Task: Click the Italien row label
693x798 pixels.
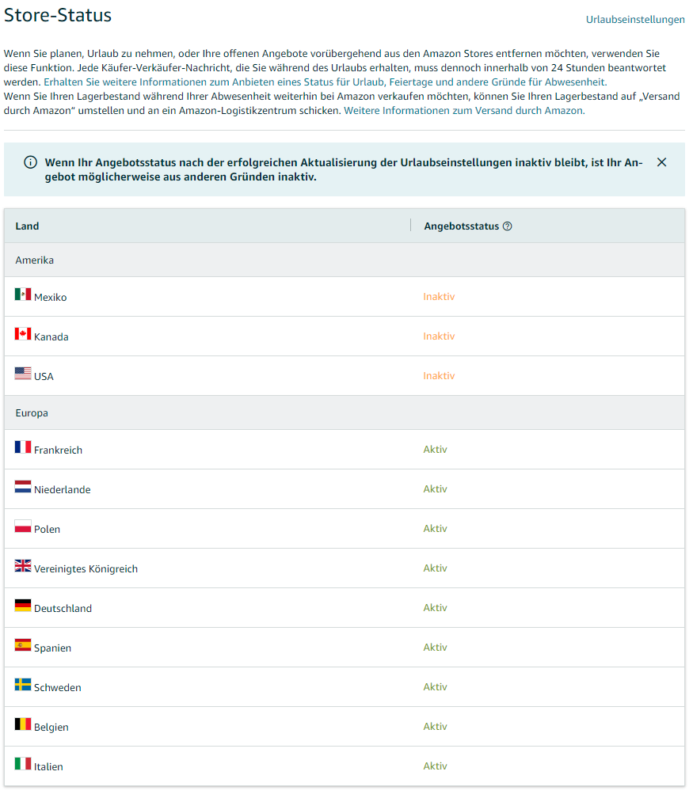Action: point(48,766)
